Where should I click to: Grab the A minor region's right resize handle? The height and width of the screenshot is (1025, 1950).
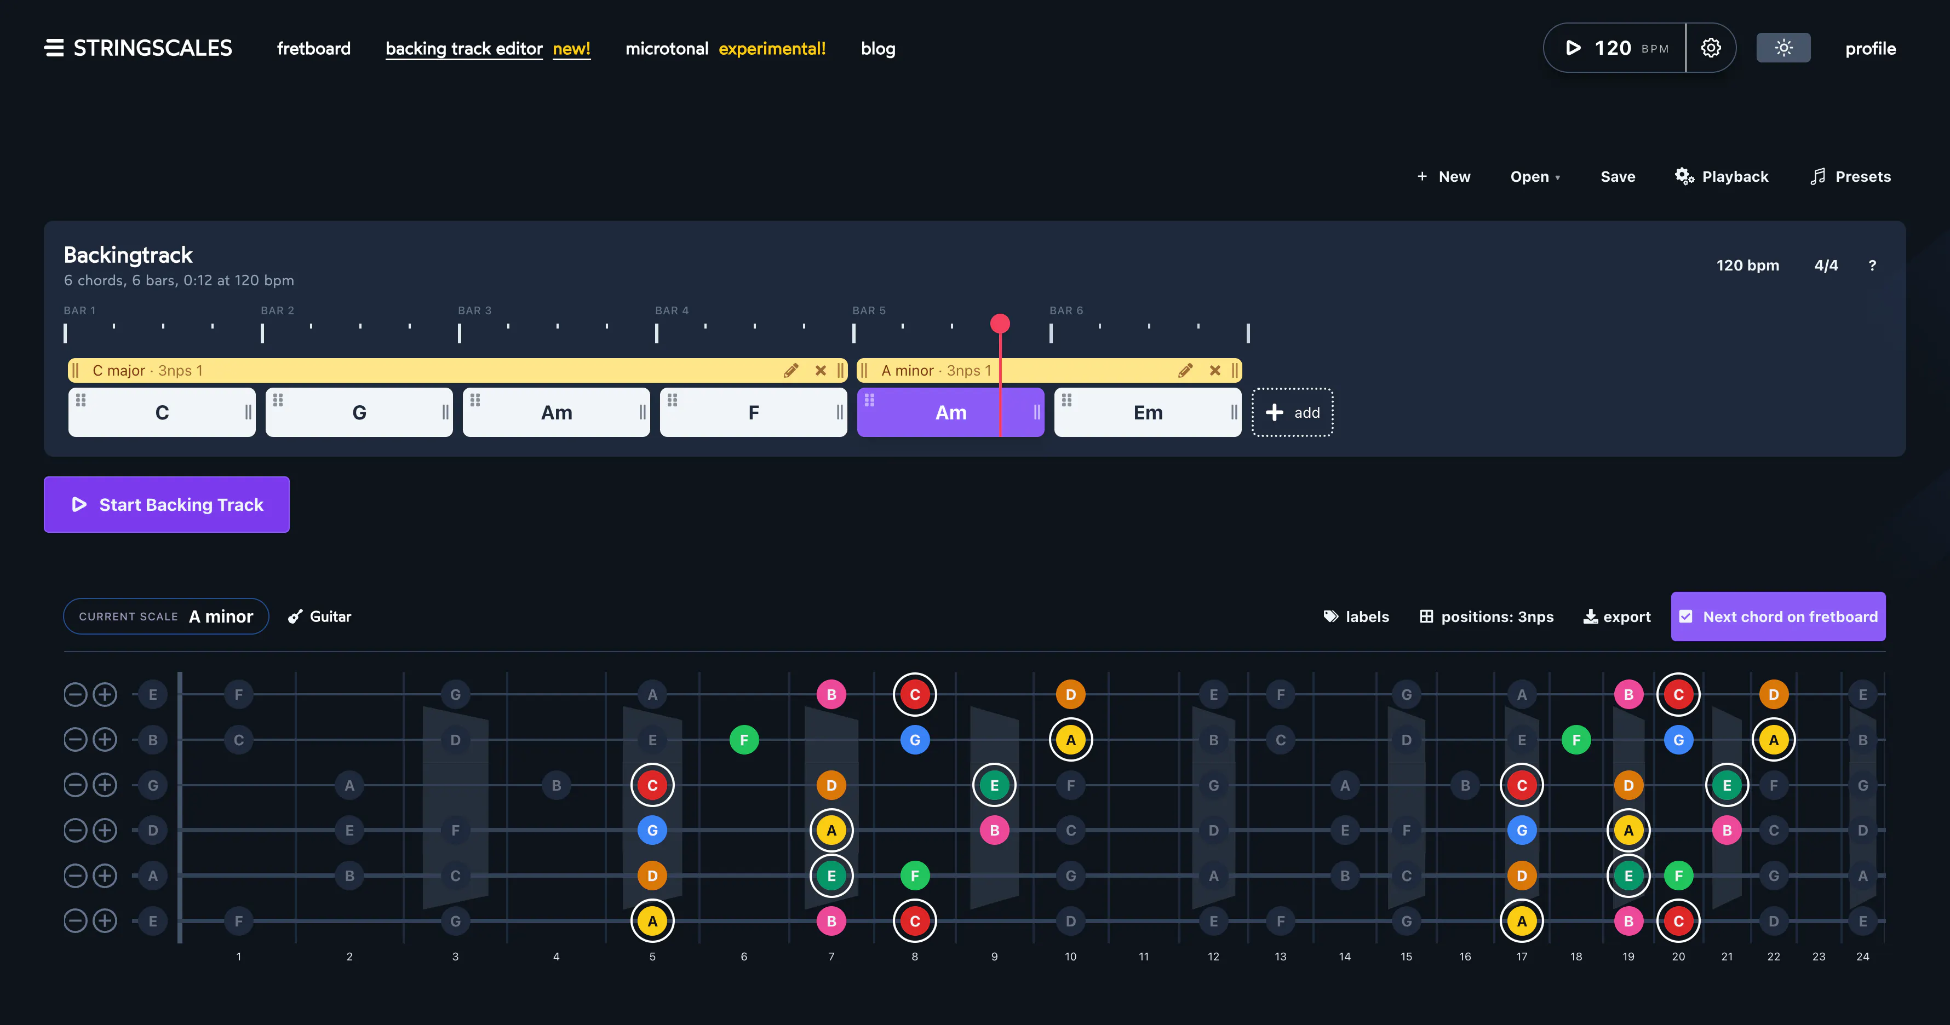[1235, 370]
